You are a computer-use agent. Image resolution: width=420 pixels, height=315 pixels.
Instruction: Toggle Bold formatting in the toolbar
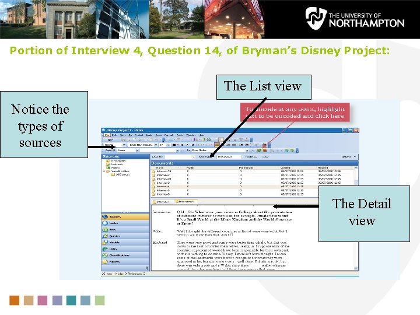(181, 145)
